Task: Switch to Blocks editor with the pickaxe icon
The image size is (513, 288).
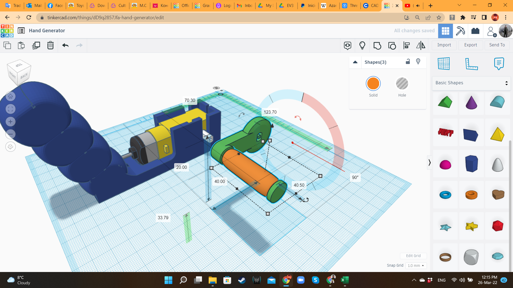Action: point(460,31)
